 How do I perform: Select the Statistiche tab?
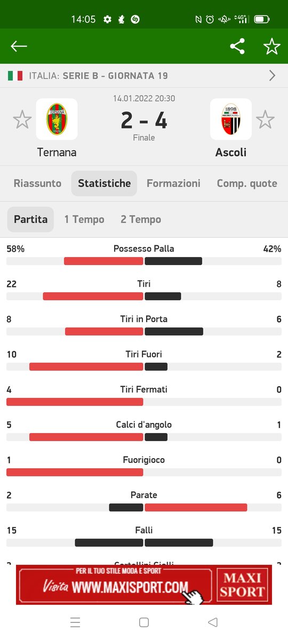pos(104,183)
